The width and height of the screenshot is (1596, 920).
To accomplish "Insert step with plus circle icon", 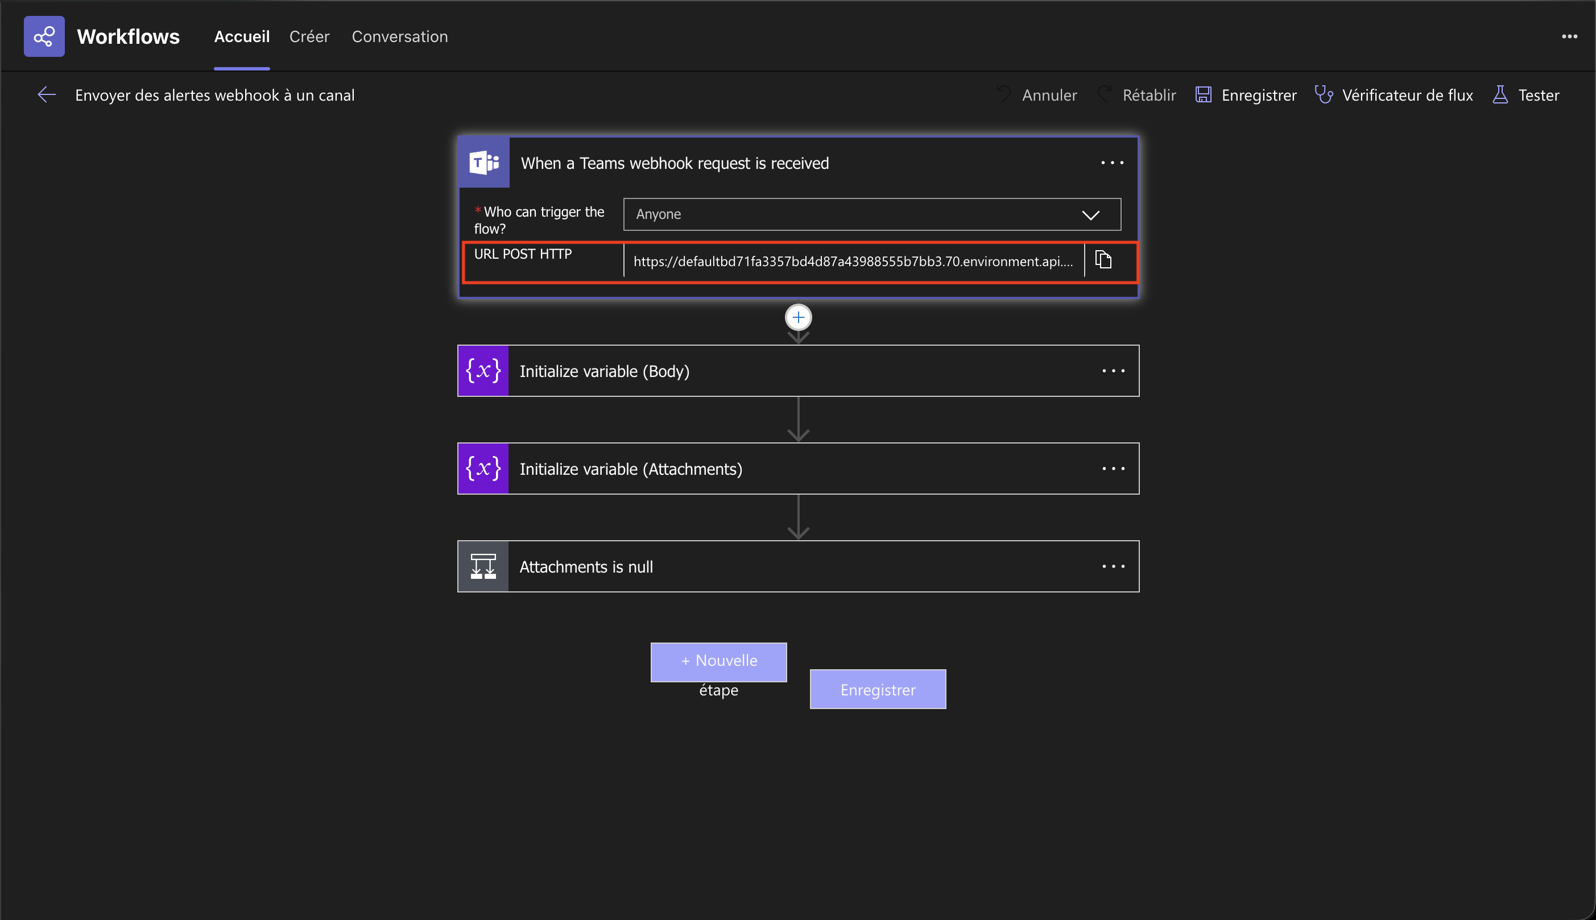I will (799, 317).
